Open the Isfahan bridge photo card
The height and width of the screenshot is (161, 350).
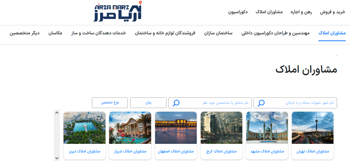176,128
